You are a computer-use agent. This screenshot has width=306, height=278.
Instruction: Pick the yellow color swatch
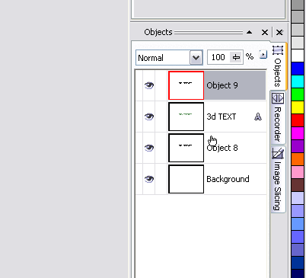tap(298, 107)
